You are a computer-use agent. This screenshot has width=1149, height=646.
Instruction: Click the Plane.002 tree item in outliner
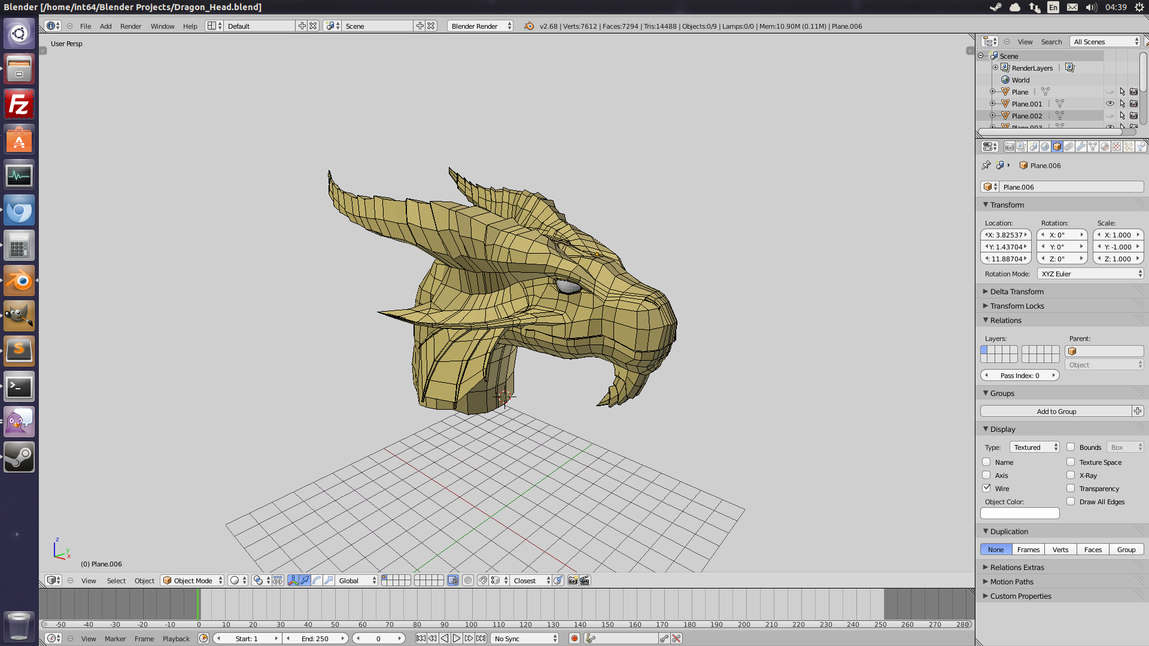pyautogui.click(x=1027, y=115)
